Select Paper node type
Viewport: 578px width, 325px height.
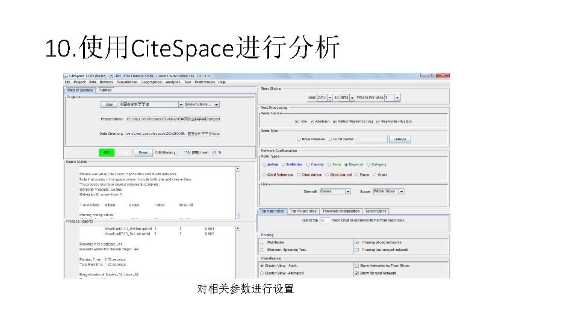356,175
